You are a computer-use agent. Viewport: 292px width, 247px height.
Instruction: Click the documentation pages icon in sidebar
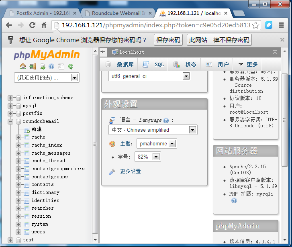coord(61,66)
